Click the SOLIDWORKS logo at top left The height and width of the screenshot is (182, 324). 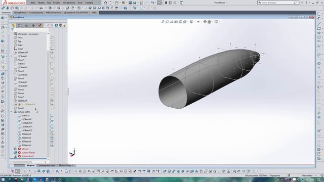pos(13,3)
